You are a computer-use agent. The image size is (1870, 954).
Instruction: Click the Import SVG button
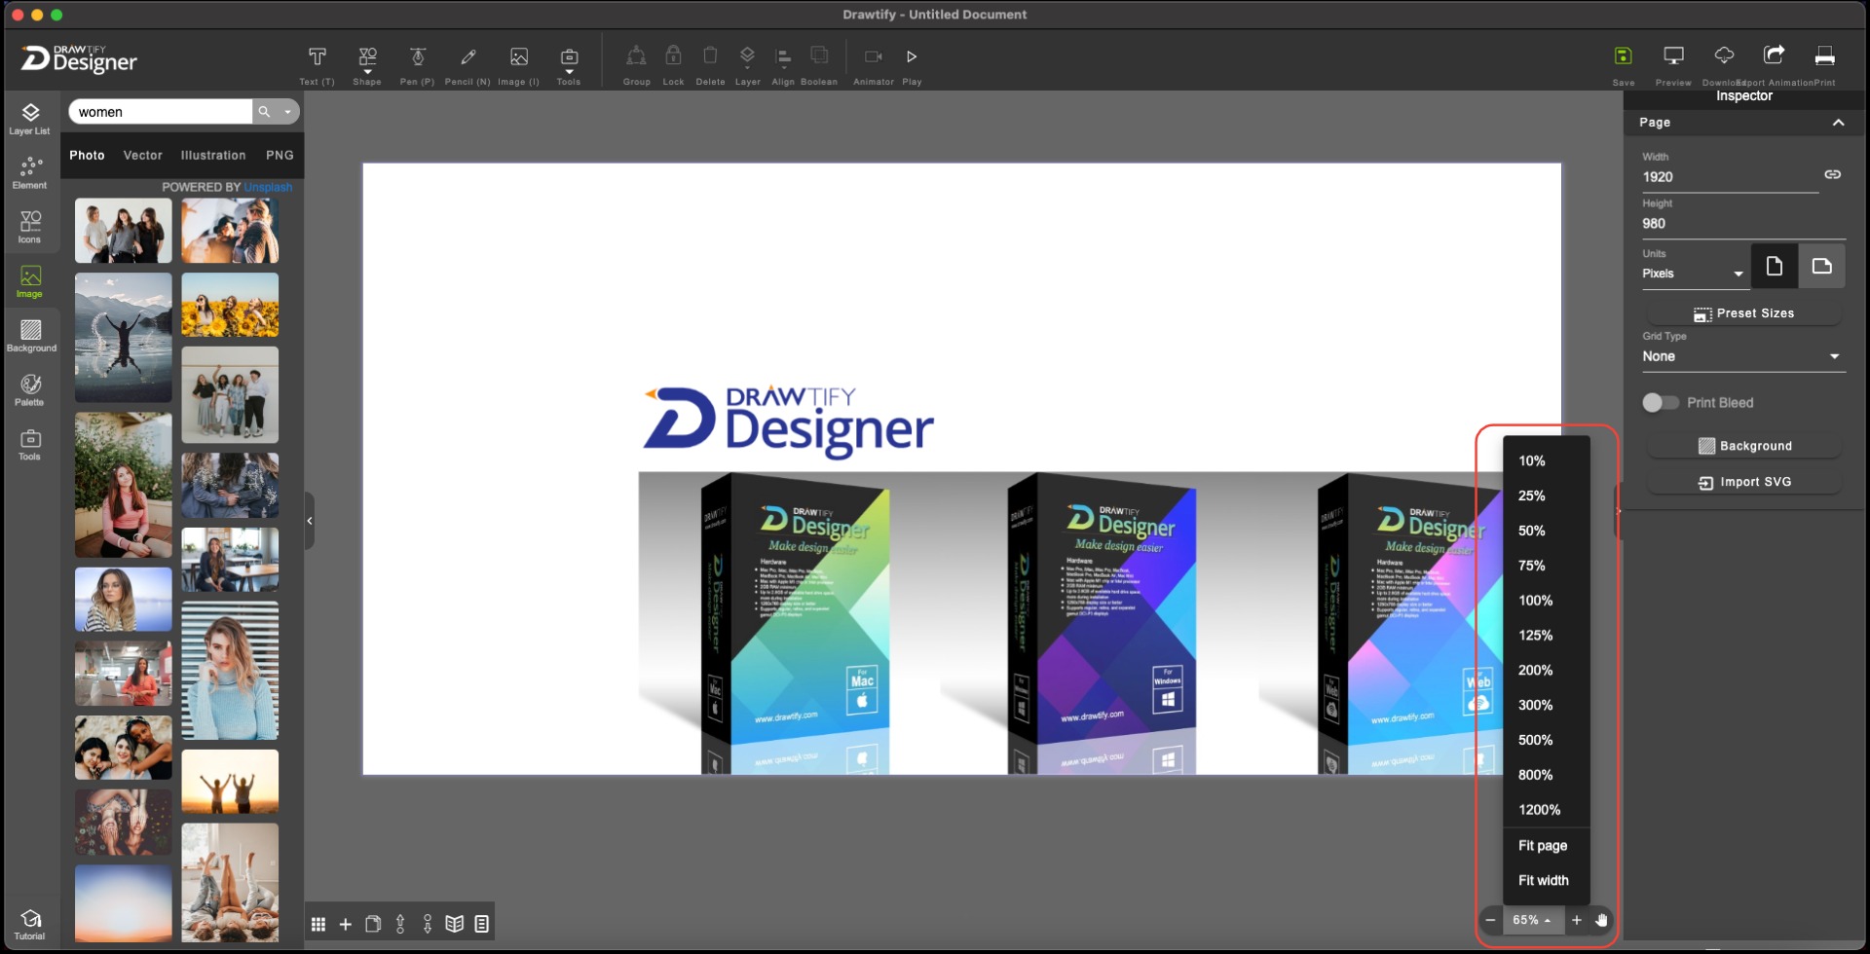(x=1743, y=482)
